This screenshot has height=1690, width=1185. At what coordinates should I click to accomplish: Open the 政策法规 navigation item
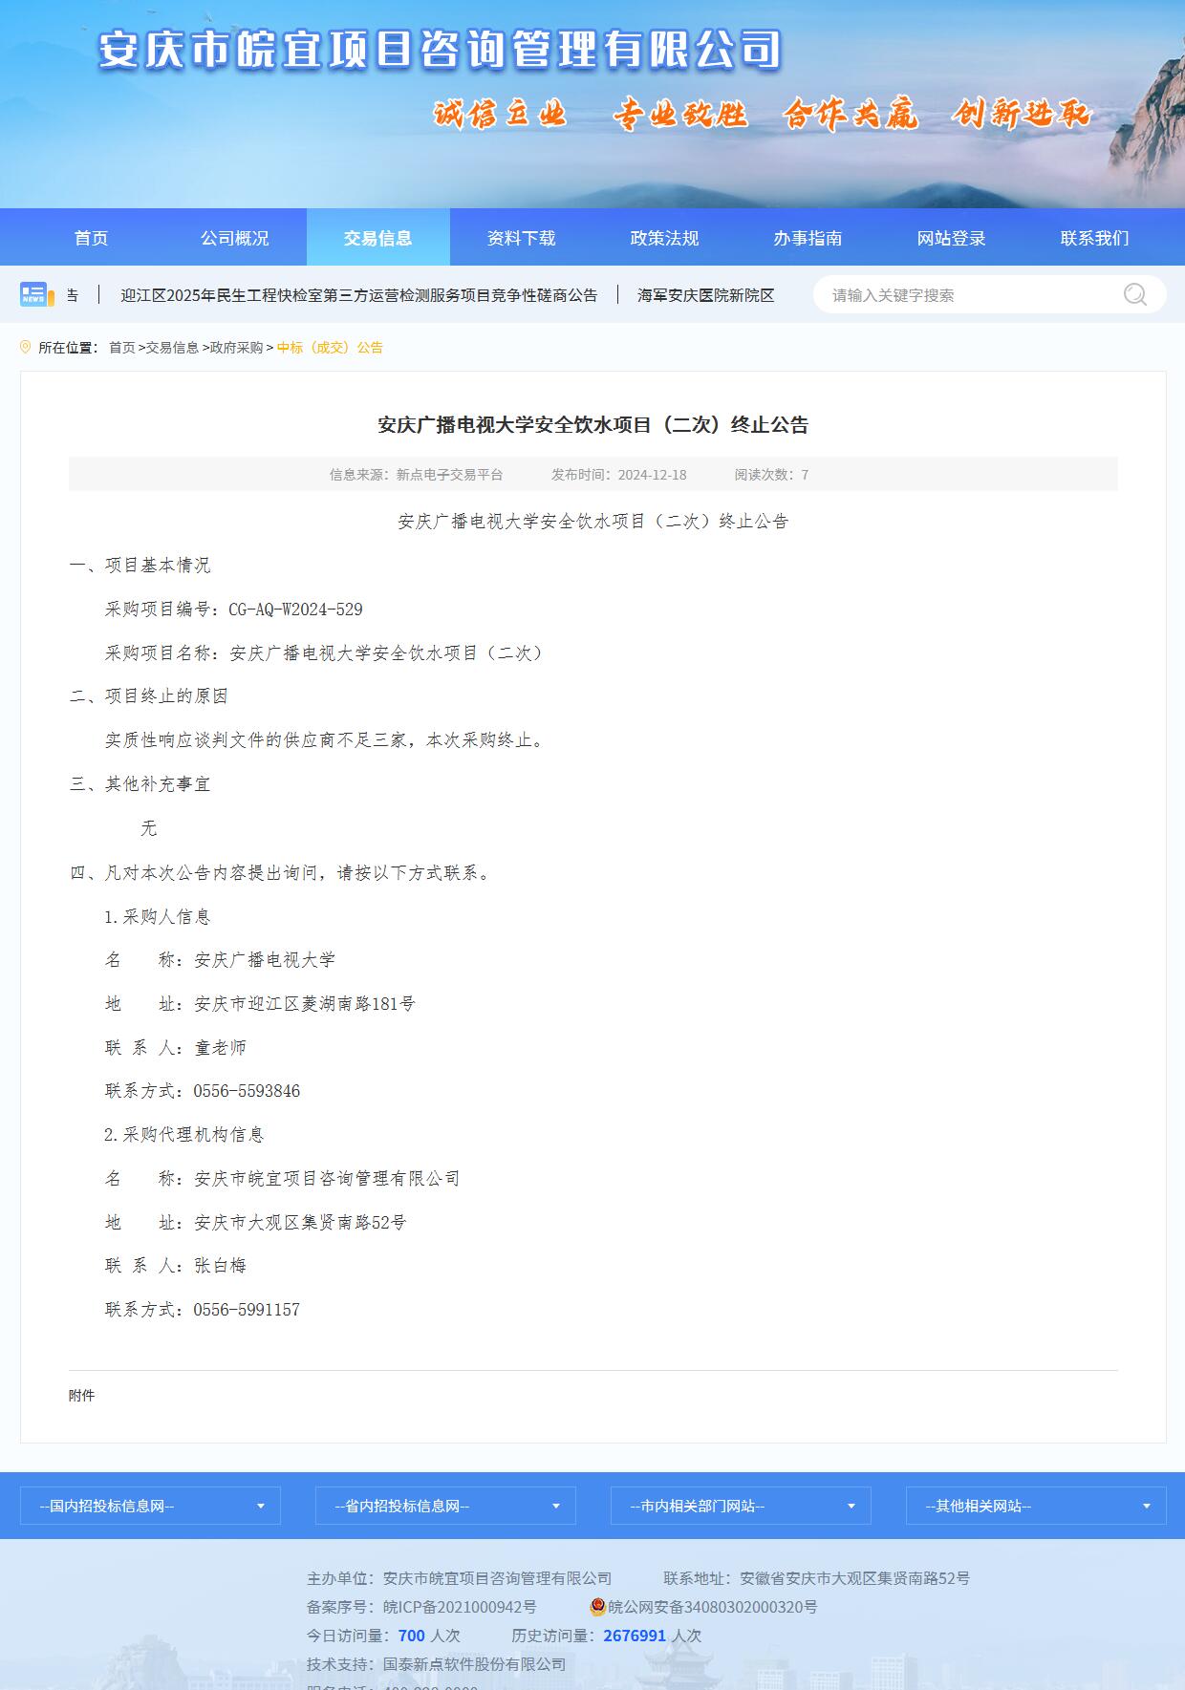pyautogui.click(x=665, y=238)
